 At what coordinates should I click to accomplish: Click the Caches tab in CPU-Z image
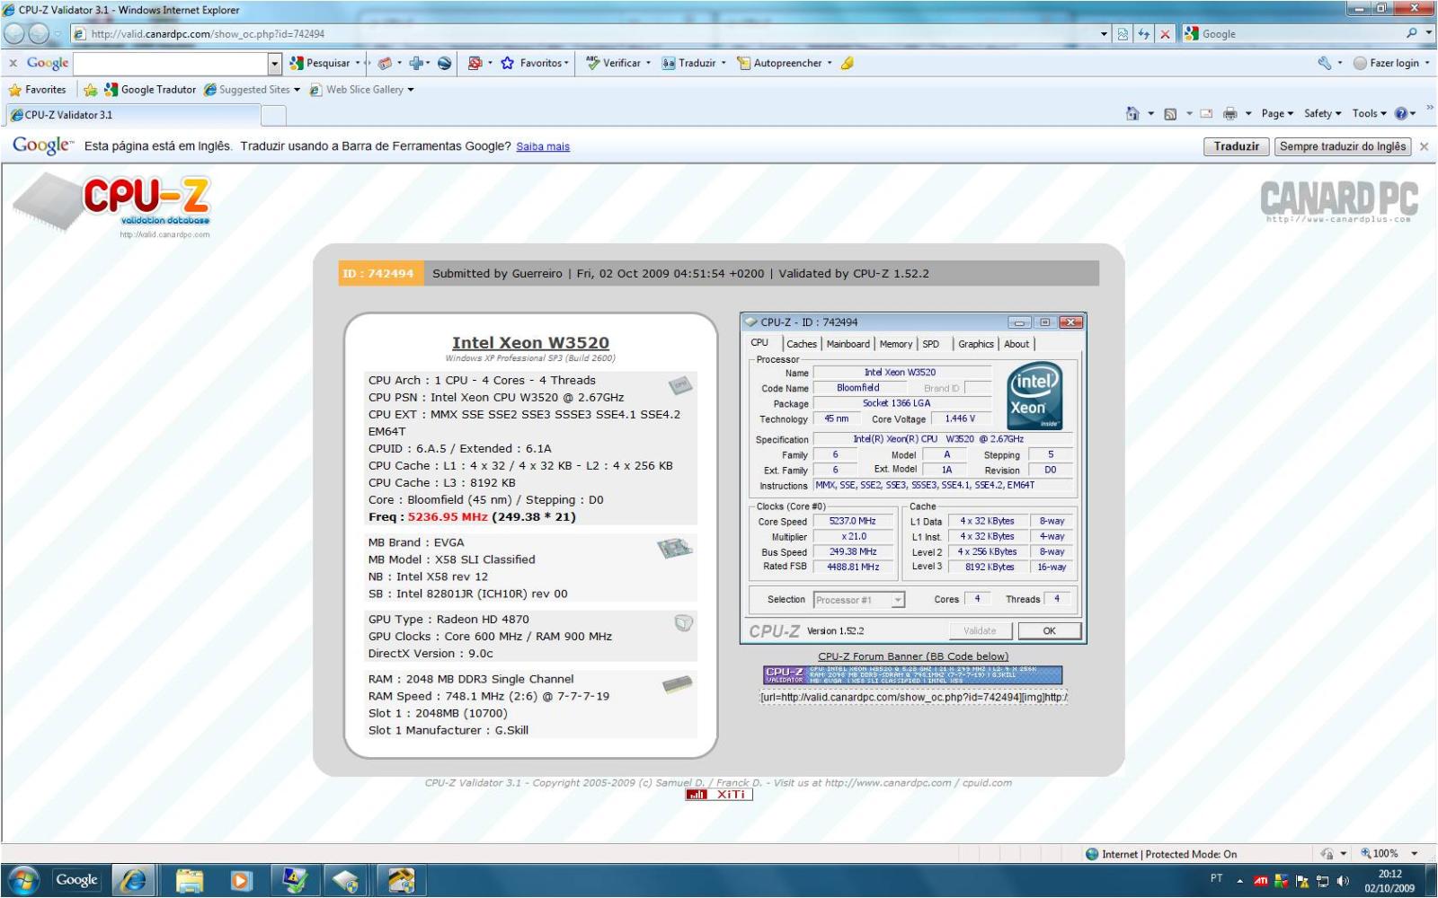(802, 344)
